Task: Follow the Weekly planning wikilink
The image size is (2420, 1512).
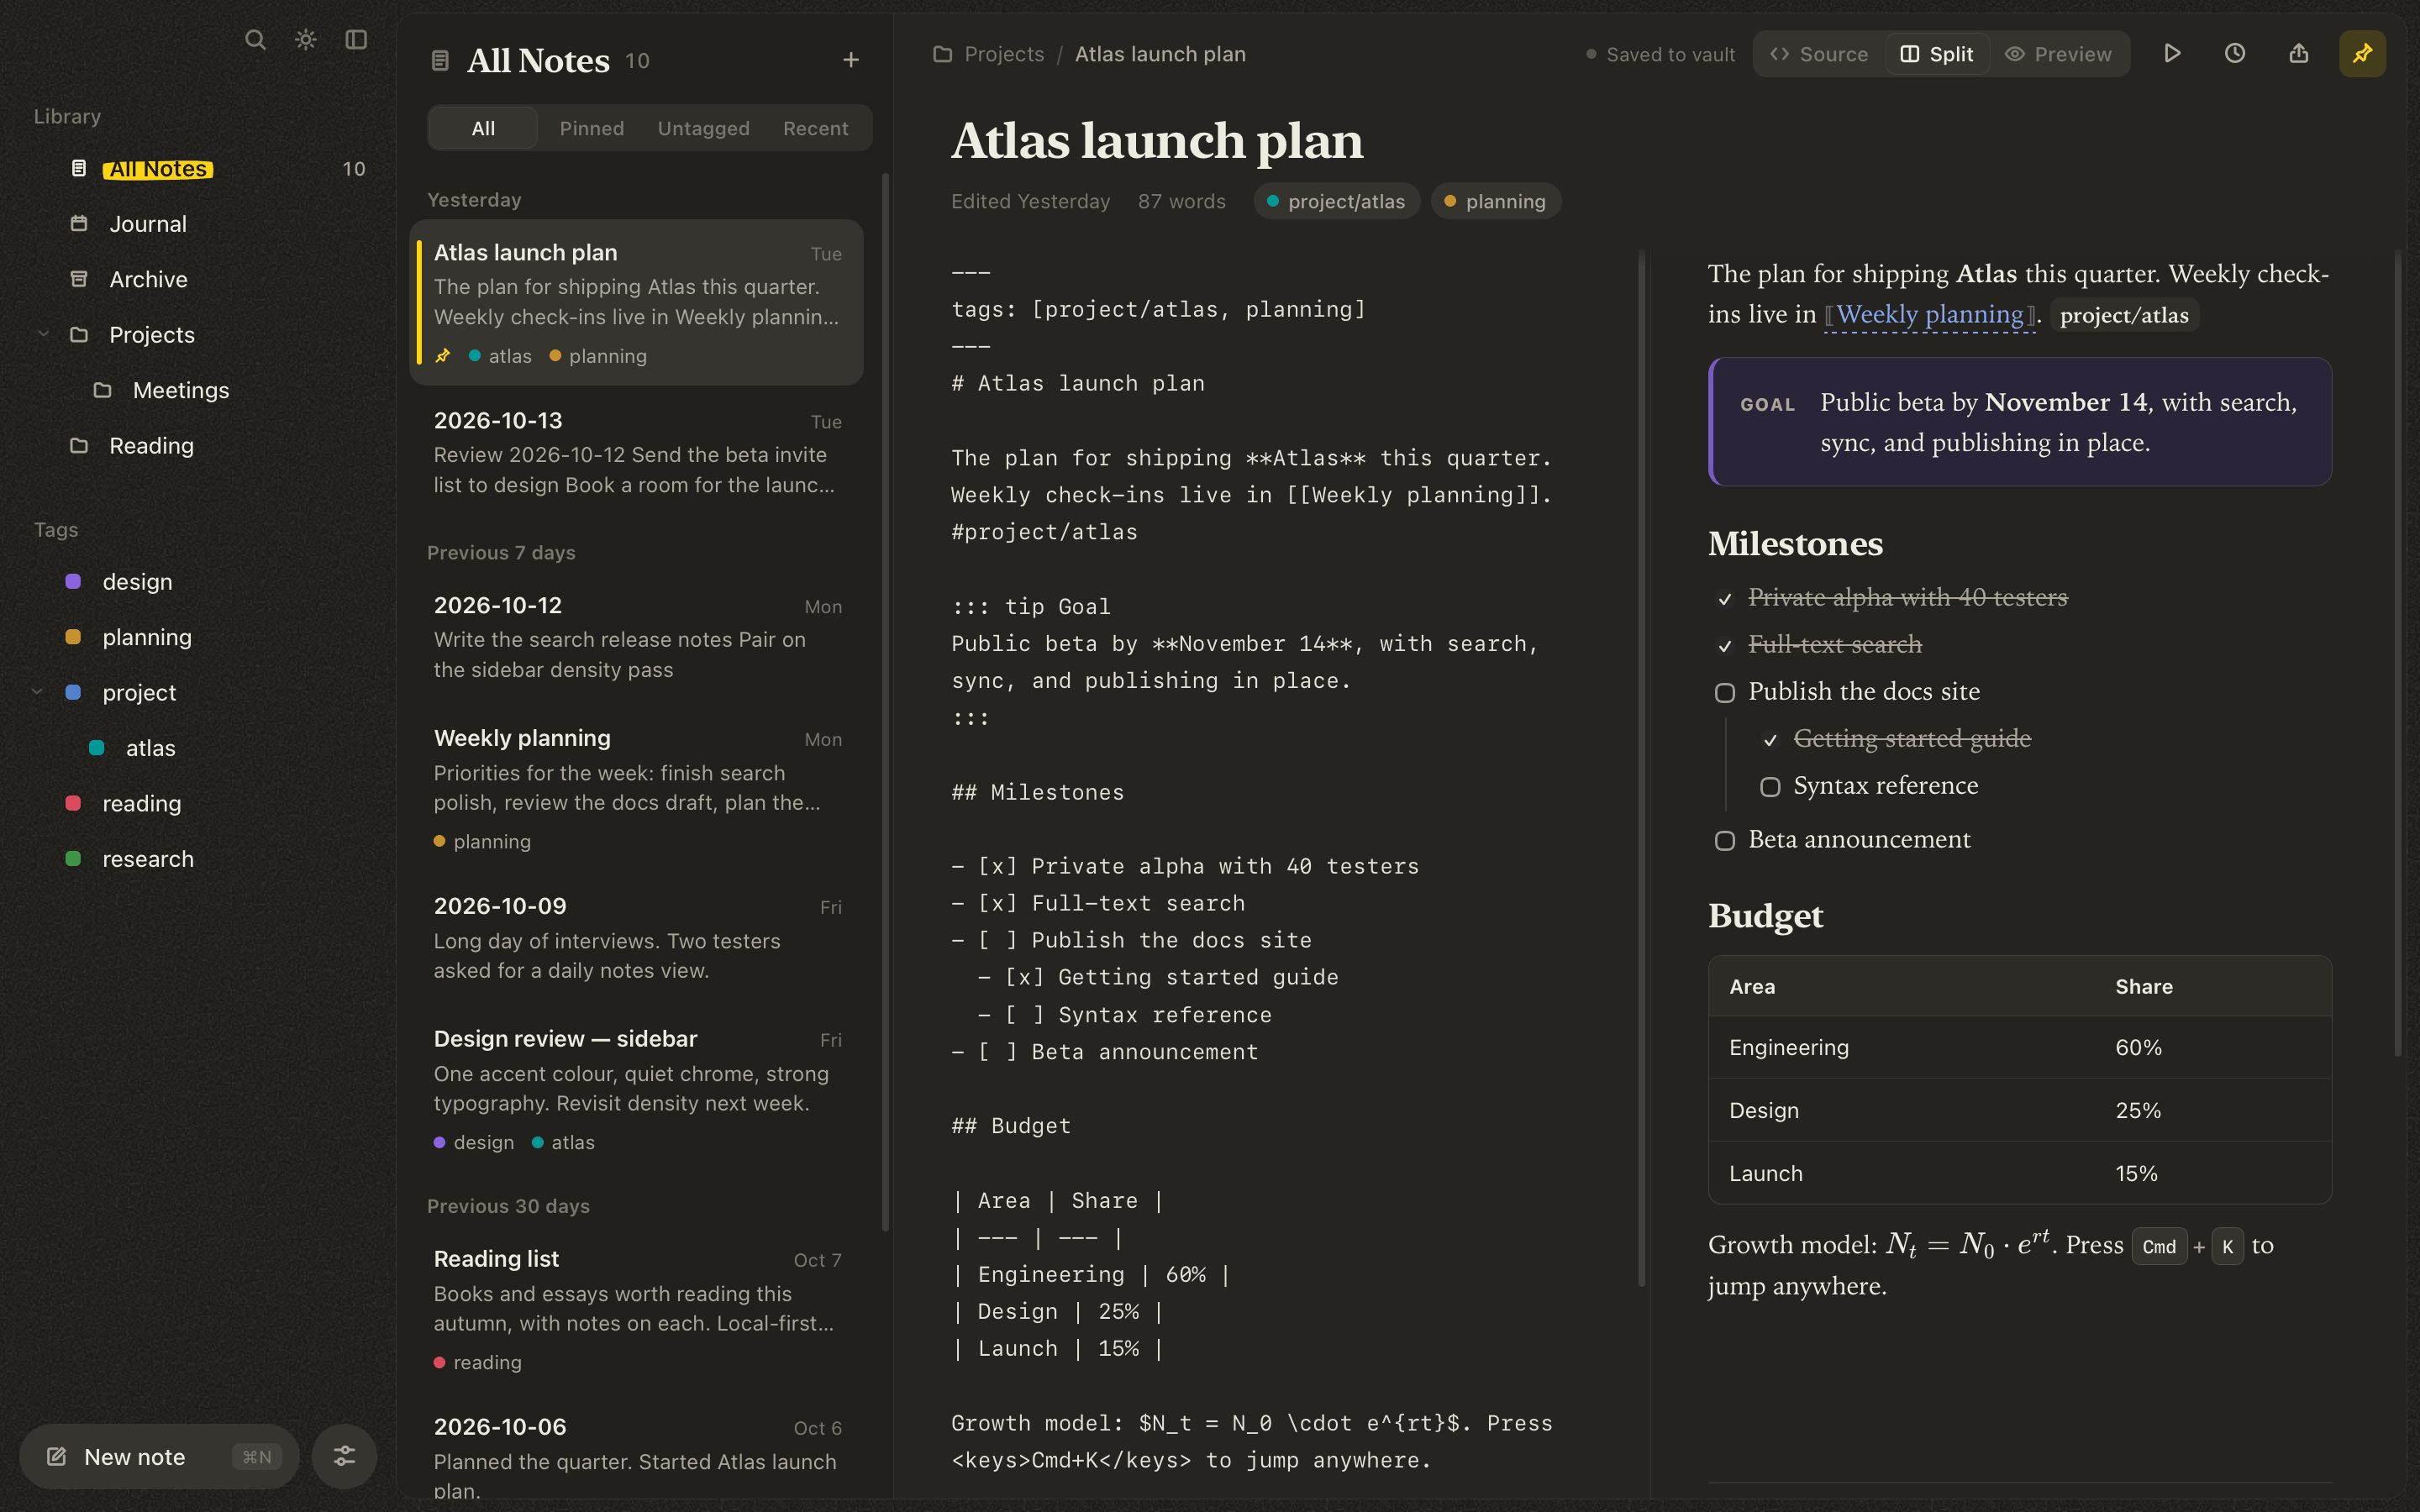Action: [1929, 314]
